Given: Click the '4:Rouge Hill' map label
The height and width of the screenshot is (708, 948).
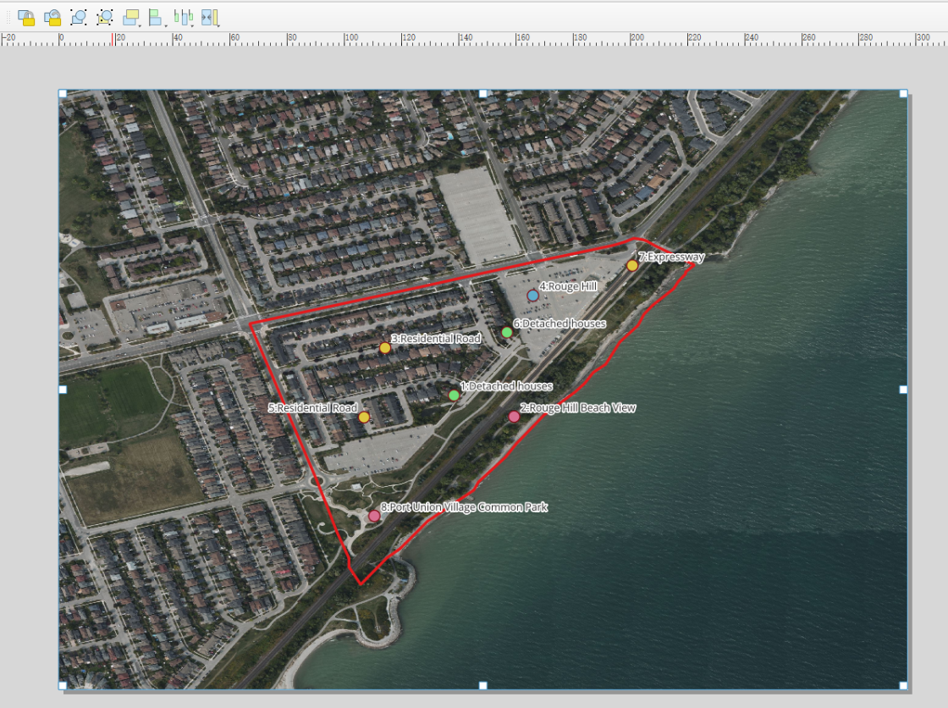Looking at the screenshot, I should tap(568, 286).
